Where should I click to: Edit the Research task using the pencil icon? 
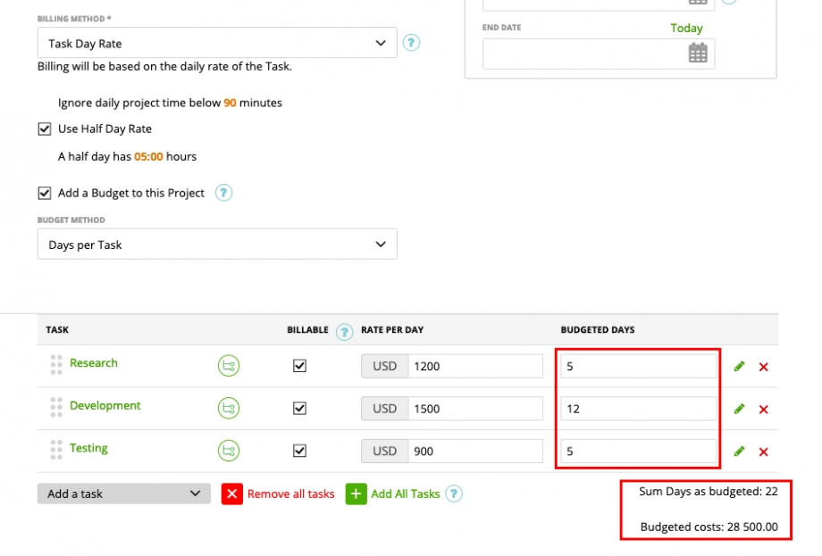point(738,366)
